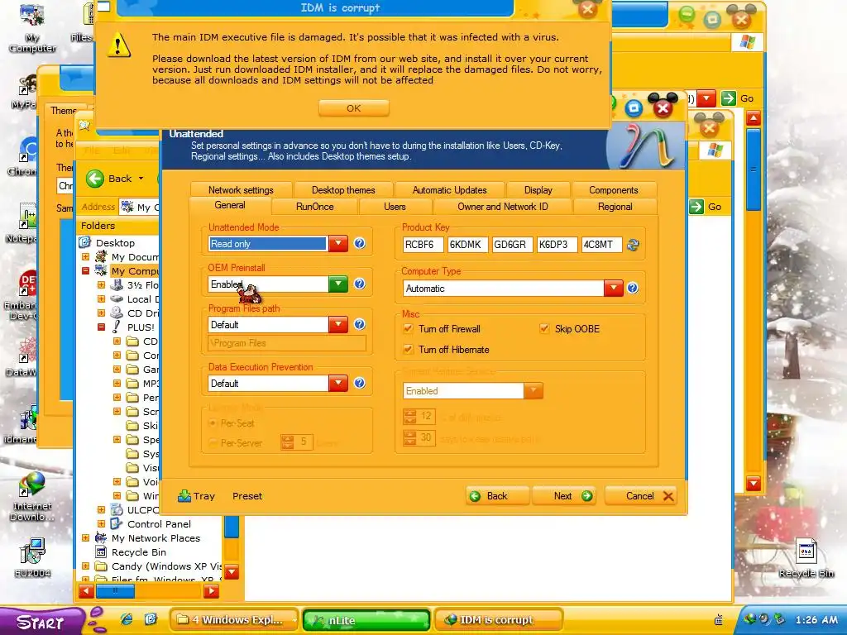The image size is (847, 635).
Task: Open the Program Files path dropdown
Action: 338,324
